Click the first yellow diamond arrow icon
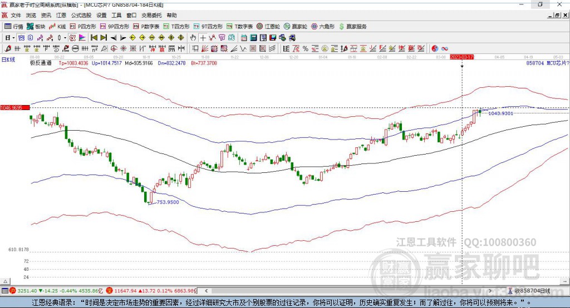The width and height of the screenshot is (570, 308). point(132,38)
